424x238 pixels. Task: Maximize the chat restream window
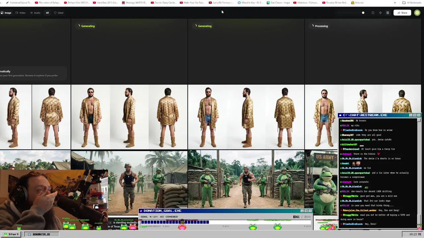415,115
